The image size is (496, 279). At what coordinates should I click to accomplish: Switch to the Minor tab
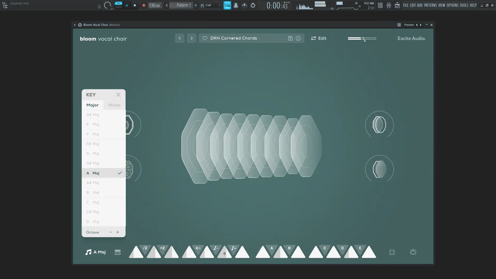point(114,105)
